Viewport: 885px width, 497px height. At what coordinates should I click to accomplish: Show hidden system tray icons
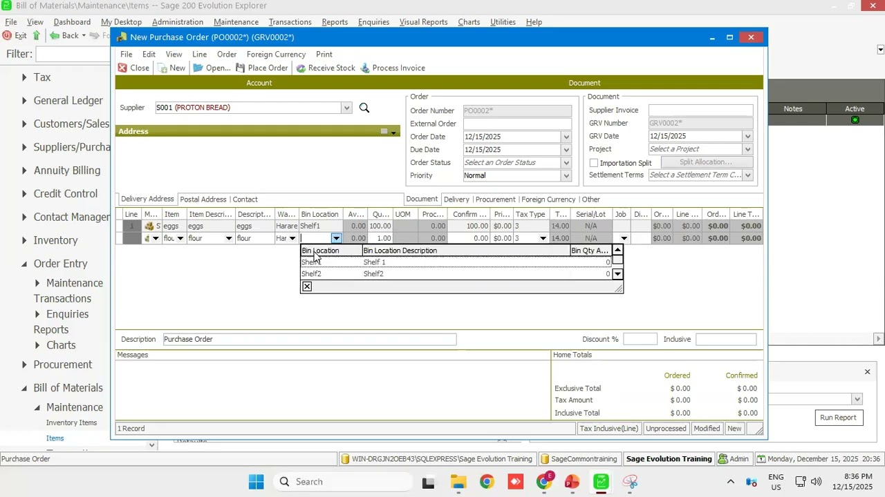click(x=730, y=482)
